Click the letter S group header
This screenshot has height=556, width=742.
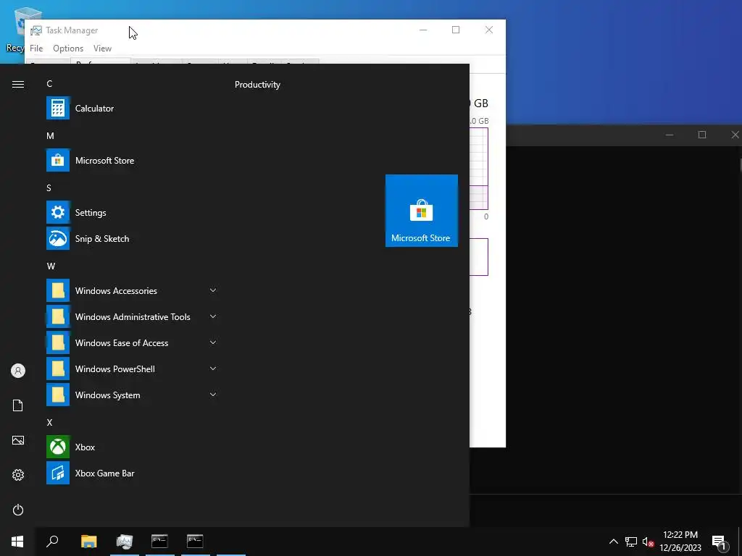[49, 188]
